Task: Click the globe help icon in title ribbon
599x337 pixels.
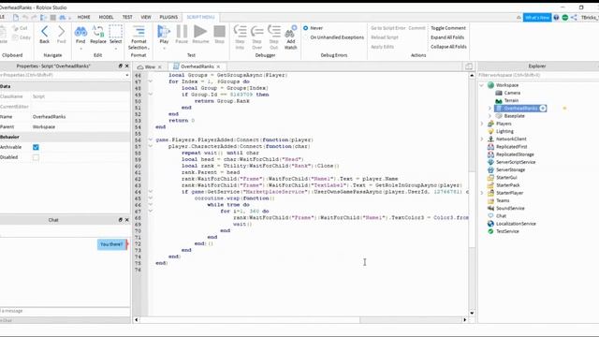Action: tap(556, 18)
